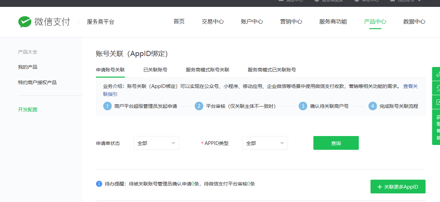Click the blue info icon beside 待办提醒
This screenshot has height=202, width=440.
pos(99,184)
